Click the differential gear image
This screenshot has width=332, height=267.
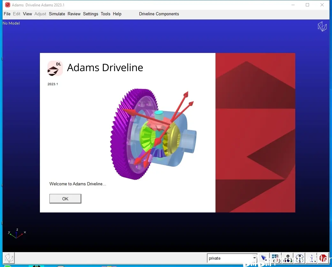[153, 134]
